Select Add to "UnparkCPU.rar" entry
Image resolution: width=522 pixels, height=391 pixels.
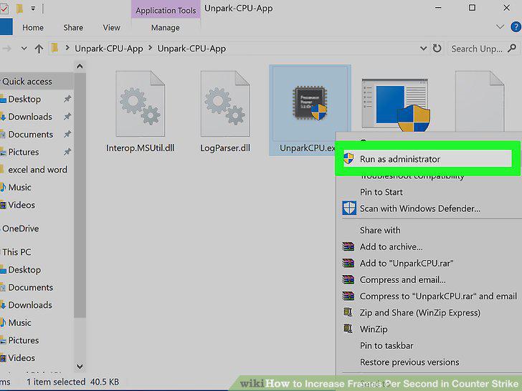(407, 264)
